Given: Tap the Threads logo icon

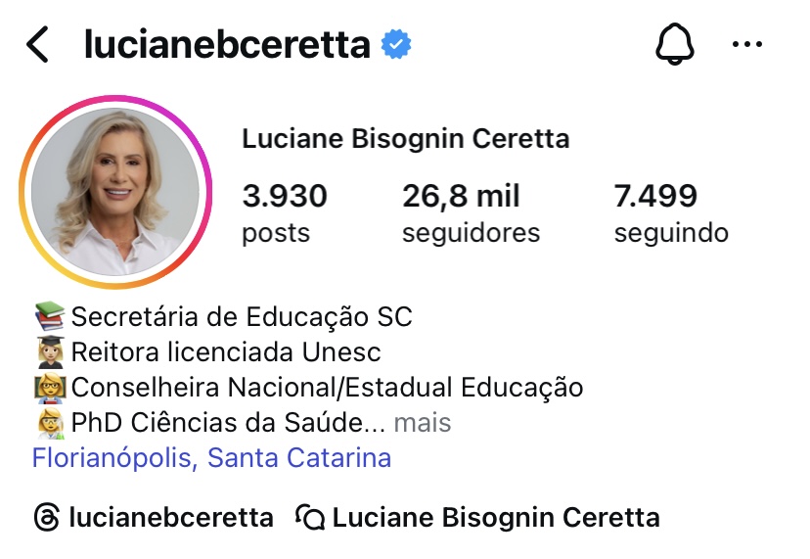Looking at the screenshot, I should [47, 517].
